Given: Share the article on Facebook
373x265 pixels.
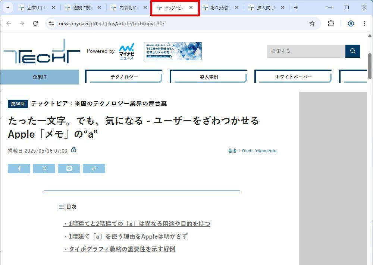Looking at the screenshot, I should click(19, 168).
